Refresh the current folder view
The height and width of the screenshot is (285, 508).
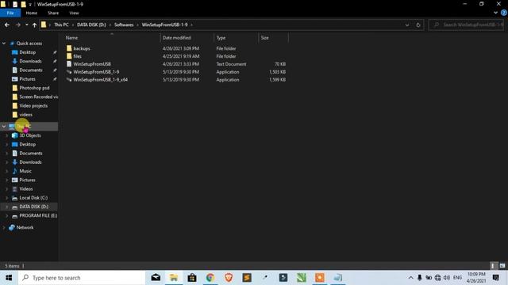(418, 25)
